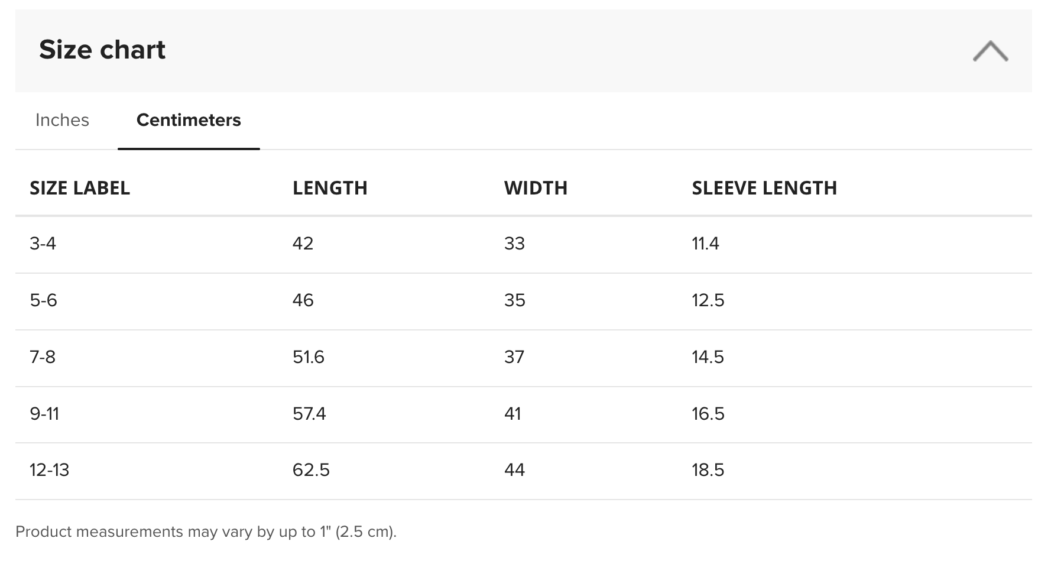This screenshot has height=564, width=1038.
Task: Switch to the Inches tab
Action: pyautogui.click(x=62, y=120)
